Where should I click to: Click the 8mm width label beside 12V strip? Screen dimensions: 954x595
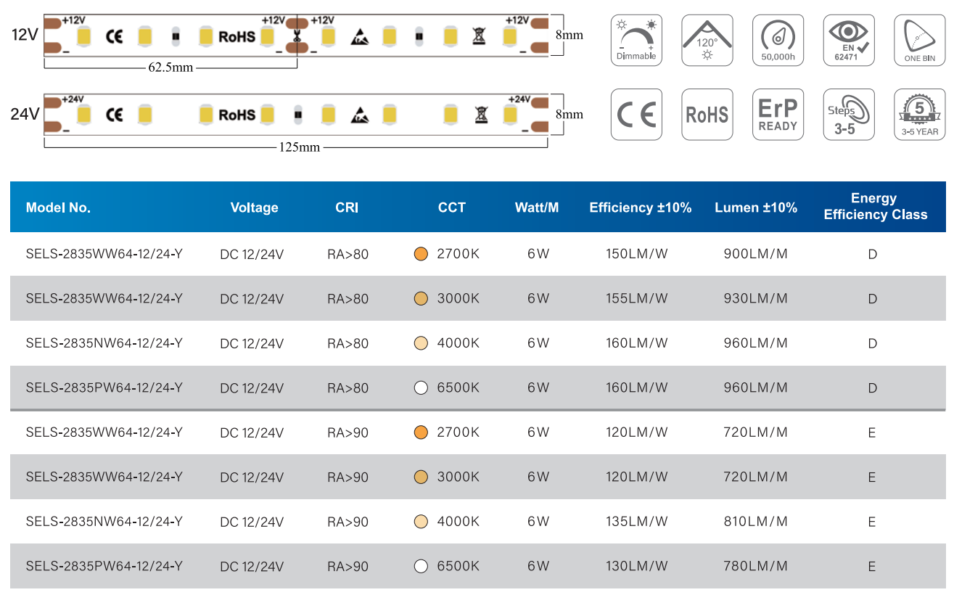569,35
